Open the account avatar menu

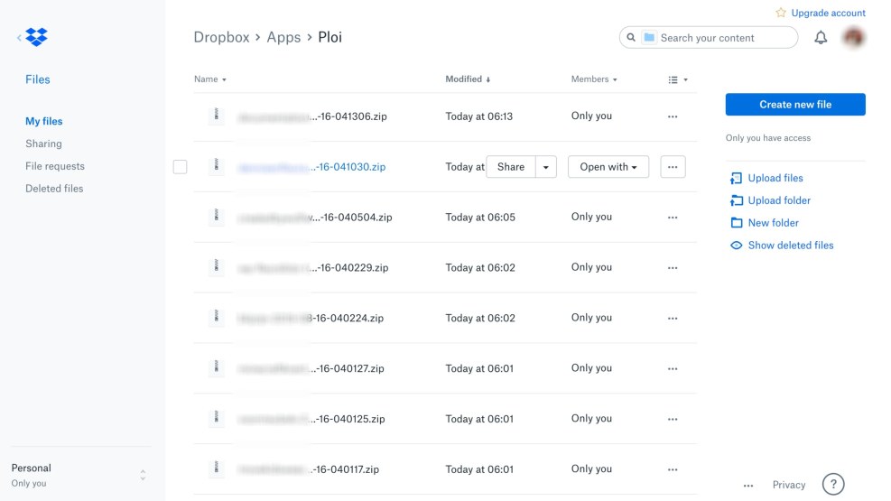pyautogui.click(x=853, y=38)
